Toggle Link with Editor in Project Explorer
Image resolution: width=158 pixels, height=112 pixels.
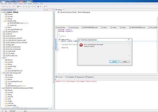pyautogui.click(x=47, y=10)
